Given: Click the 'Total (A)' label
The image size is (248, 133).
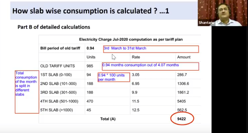Looking at the screenshot, I should coord(108,119).
